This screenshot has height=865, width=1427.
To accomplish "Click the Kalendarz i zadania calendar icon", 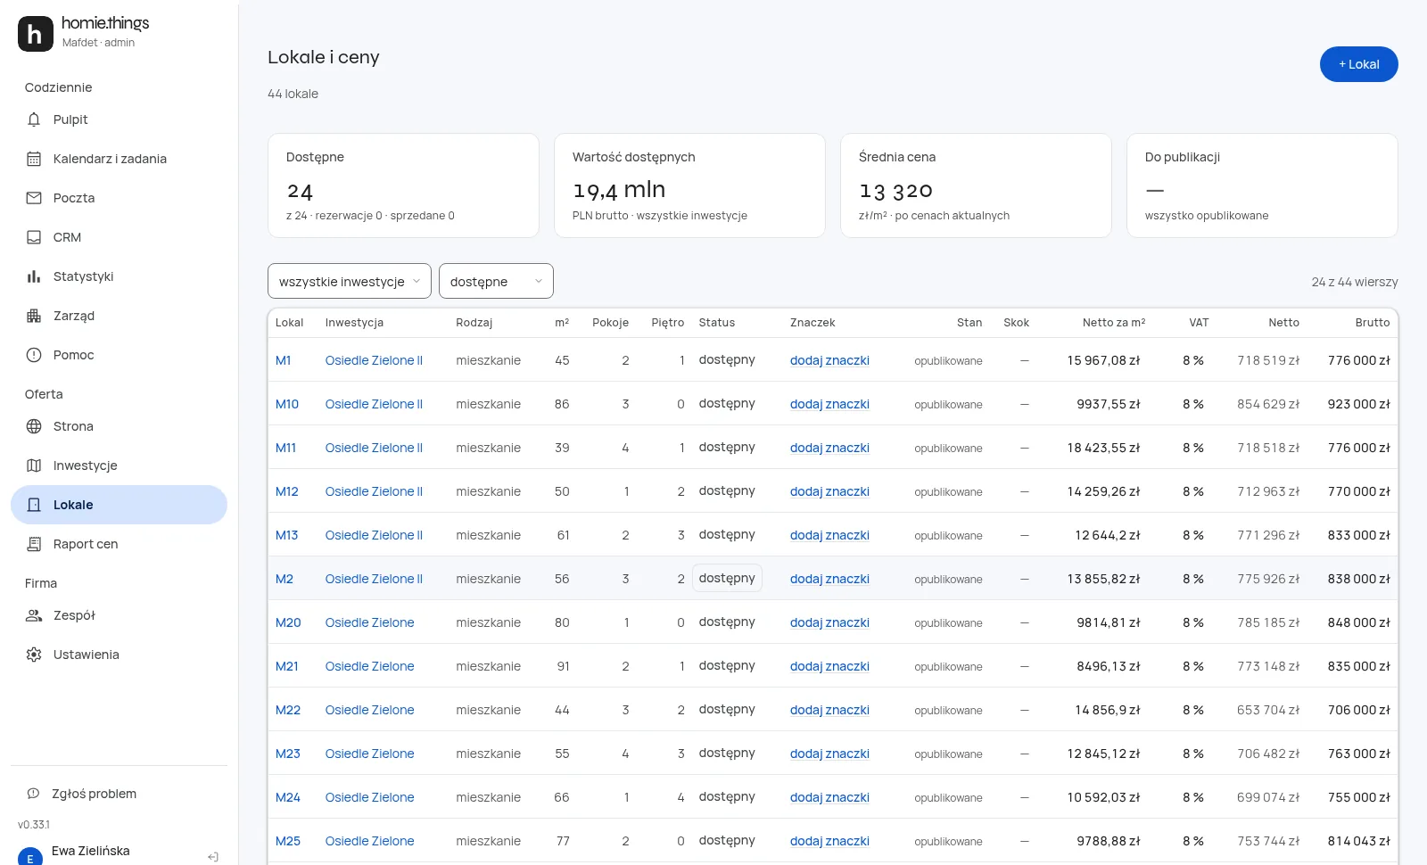I will point(34,159).
